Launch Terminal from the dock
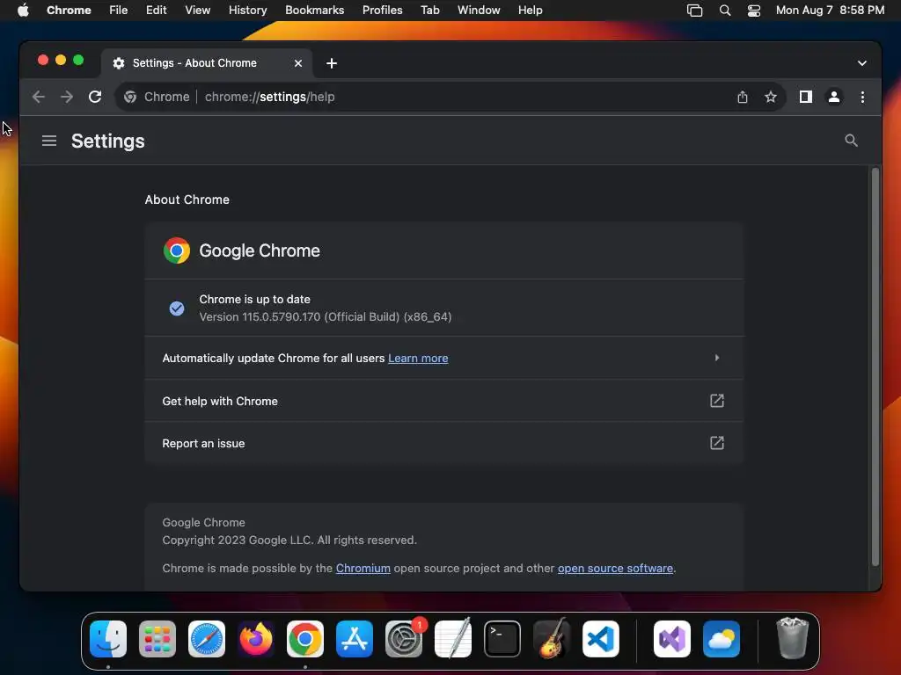 [x=502, y=638]
